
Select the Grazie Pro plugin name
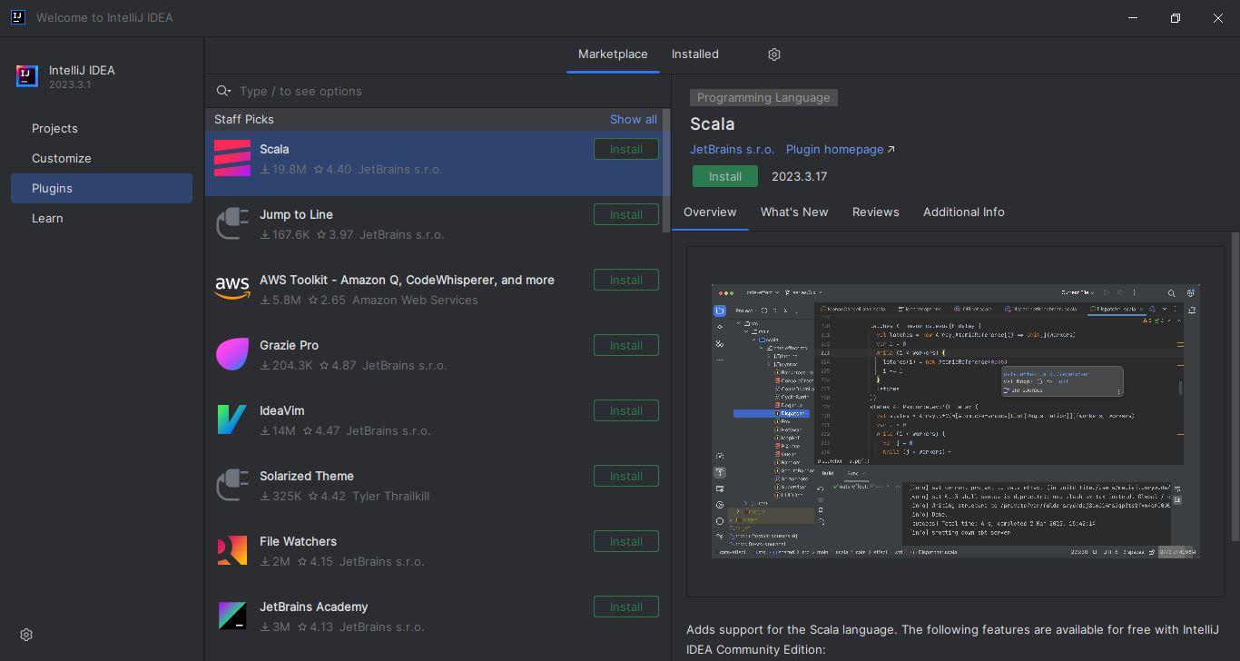289,345
